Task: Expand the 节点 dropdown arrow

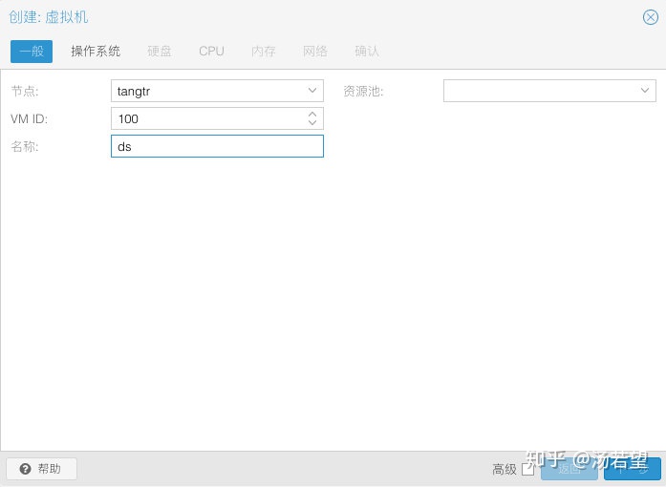Action: (312, 91)
